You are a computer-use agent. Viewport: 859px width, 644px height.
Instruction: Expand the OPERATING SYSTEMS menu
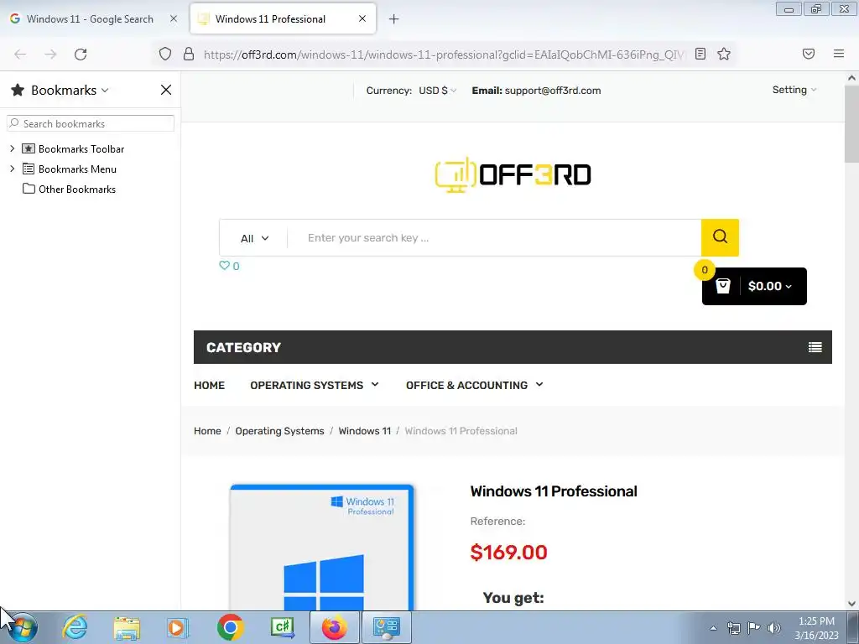coord(314,385)
